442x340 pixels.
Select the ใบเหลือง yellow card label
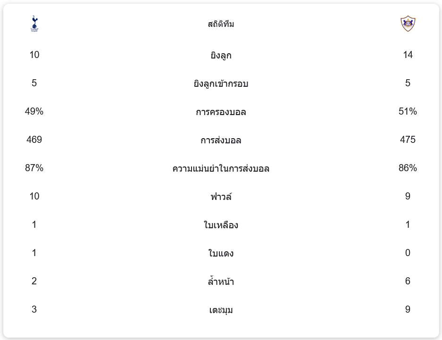[221, 225]
